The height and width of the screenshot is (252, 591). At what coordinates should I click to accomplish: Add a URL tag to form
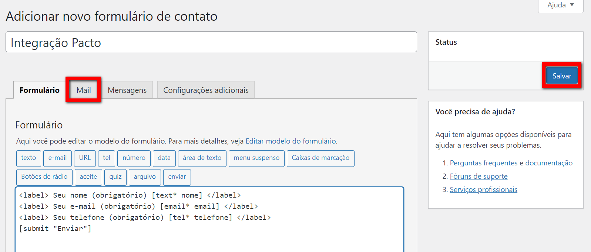click(x=85, y=158)
